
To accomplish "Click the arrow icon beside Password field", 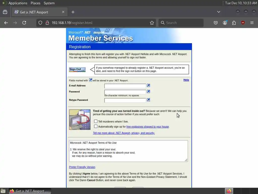I will point(148,91).
